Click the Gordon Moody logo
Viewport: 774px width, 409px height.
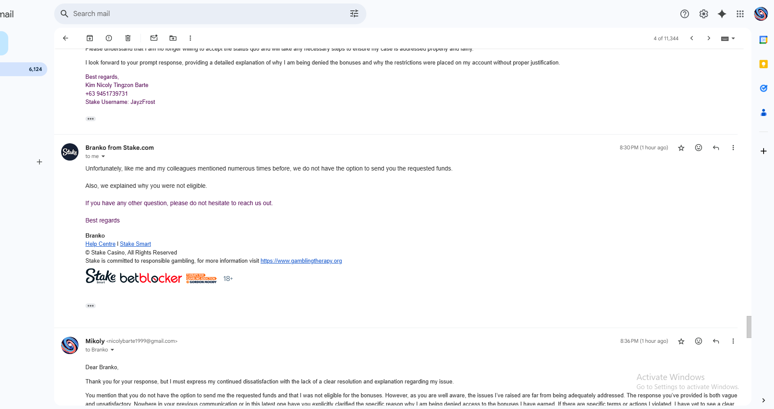tap(202, 278)
